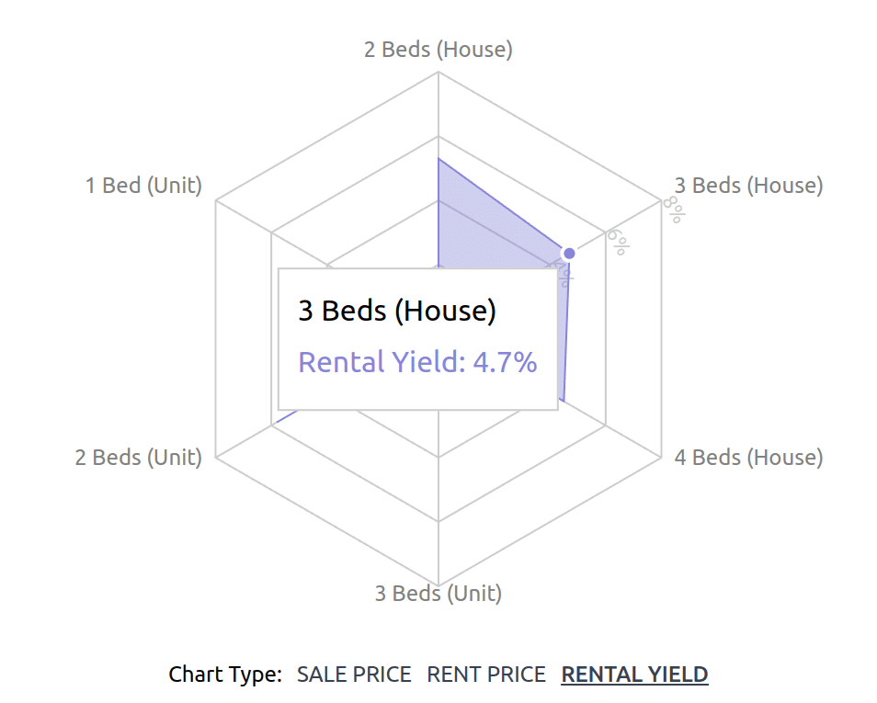Click the 6% scale tick label
This screenshot has height=703, width=877.
pos(618,242)
